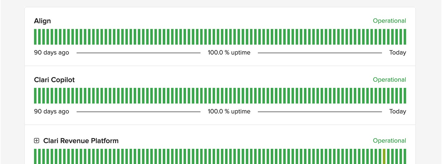The width and height of the screenshot is (442, 164).
Task: Click Clari Revenue Platform's Operational status
Action: coord(389,141)
